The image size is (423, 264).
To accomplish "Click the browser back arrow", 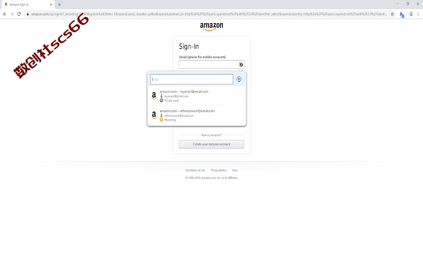I will pos(5,14).
